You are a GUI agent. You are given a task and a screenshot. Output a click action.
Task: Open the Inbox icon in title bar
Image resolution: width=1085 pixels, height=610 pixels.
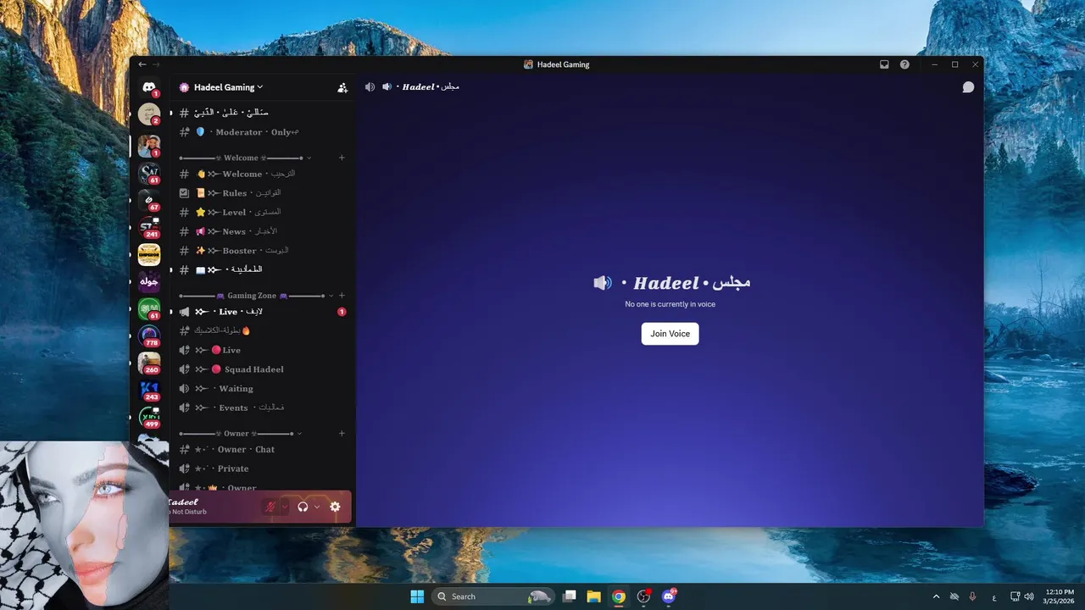[x=884, y=64]
